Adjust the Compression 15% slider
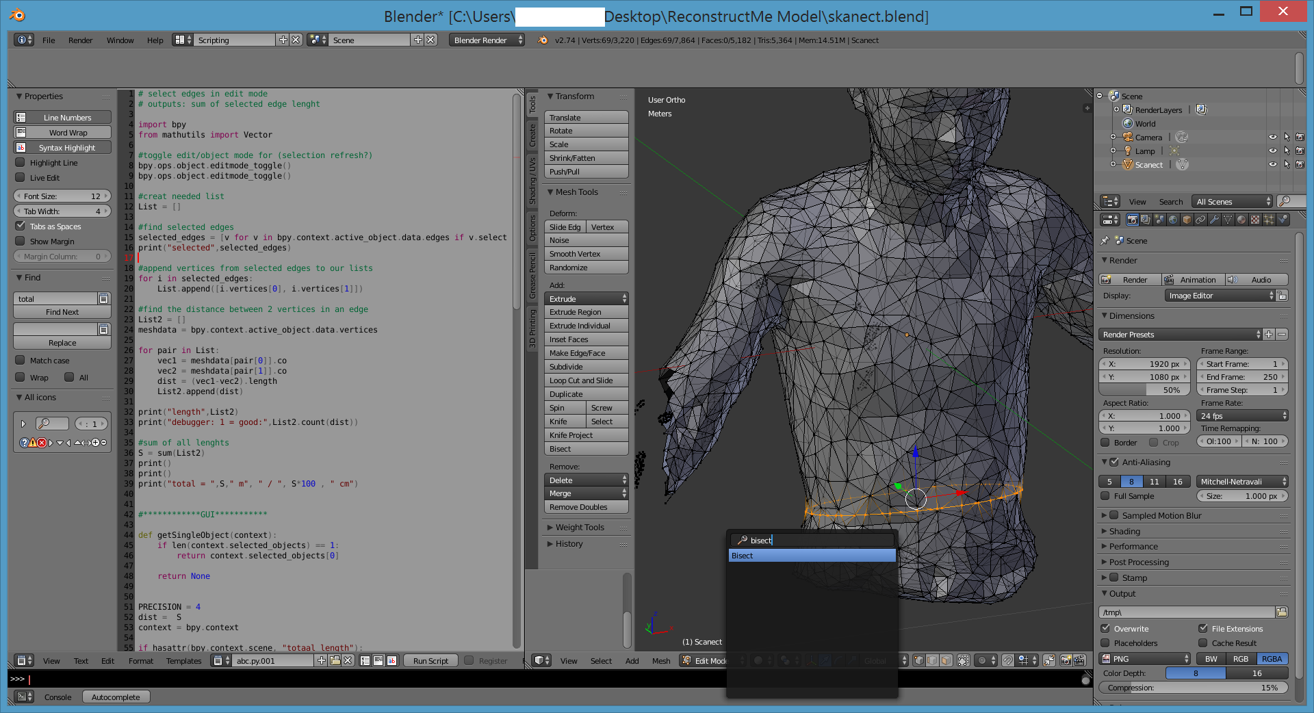Viewport: 1314px width, 713px height. (x=1193, y=687)
